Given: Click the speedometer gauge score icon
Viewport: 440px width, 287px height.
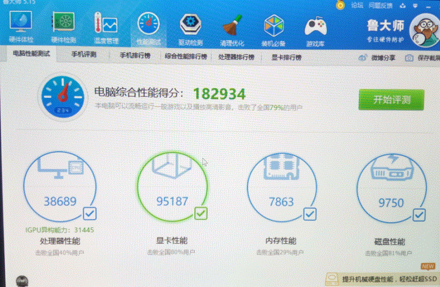Looking at the screenshot, I should coord(63,97).
